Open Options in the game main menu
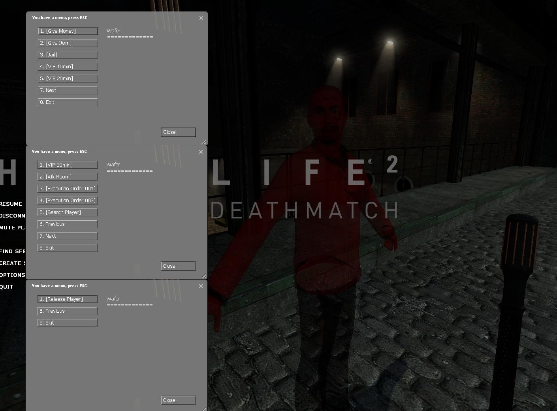The width and height of the screenshot is (557, 411). (13, 275)
